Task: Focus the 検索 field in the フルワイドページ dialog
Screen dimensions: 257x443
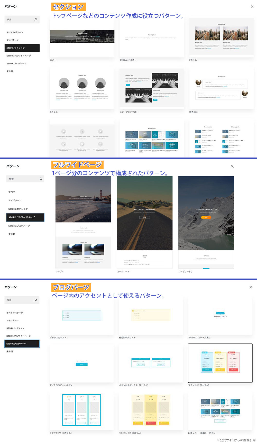Action: pos(25,179)
